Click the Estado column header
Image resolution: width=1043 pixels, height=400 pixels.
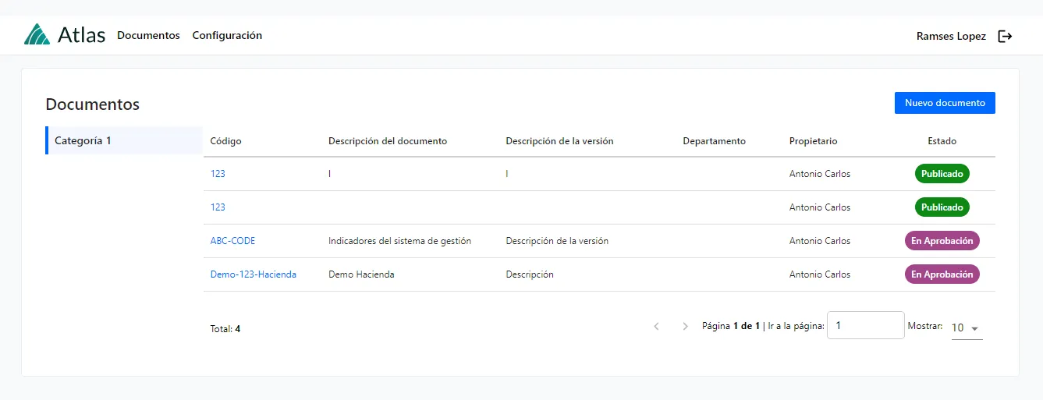[942, 141]
